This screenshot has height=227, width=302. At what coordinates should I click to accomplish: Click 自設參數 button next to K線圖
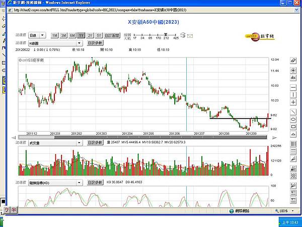click(95, 43)
